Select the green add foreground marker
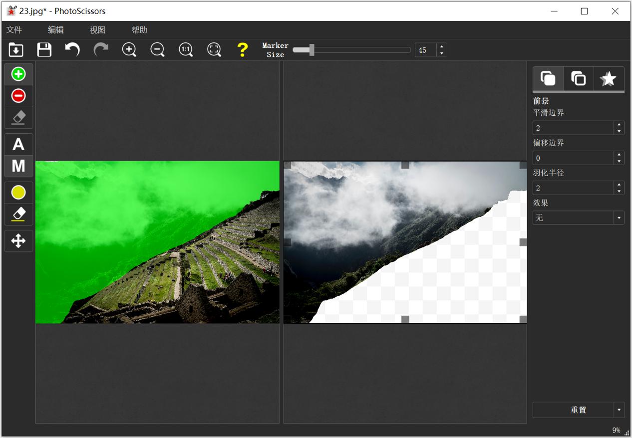Screen dimensions: 632x438 point(18,74)
